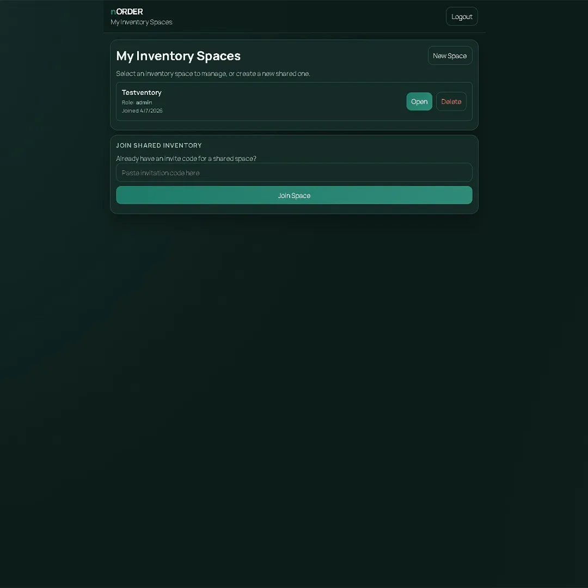Click 'My Inventory Spaces' subtitle under nORDER

coord(142,22)
